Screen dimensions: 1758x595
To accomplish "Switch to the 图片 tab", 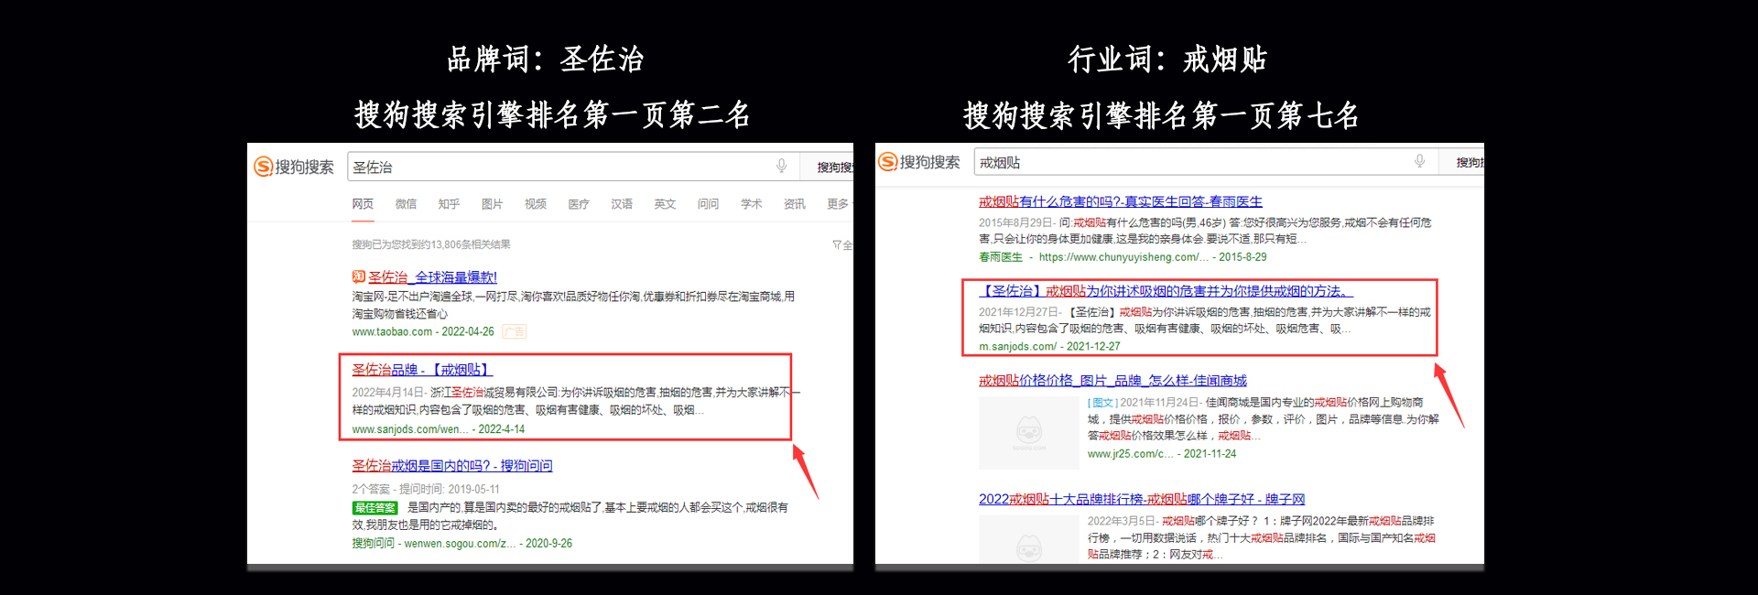I will (x=493, y=204).
